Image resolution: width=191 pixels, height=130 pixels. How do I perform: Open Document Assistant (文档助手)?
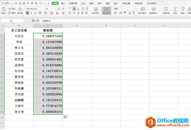click(x=166, y=11)
